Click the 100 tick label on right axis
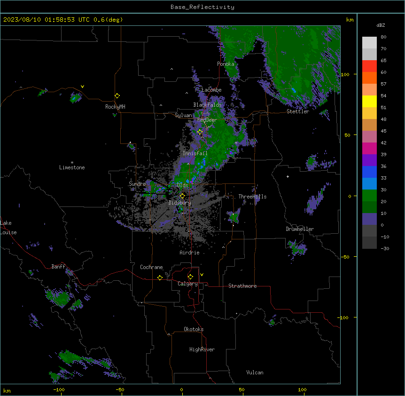The height and width of the screenshot is (396, 405). (x=345, y=74)
